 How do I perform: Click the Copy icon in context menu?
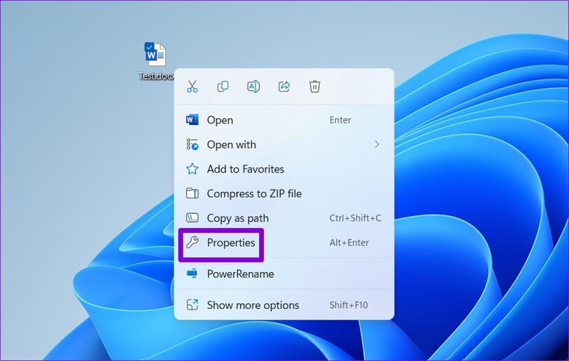pos(223,87)
